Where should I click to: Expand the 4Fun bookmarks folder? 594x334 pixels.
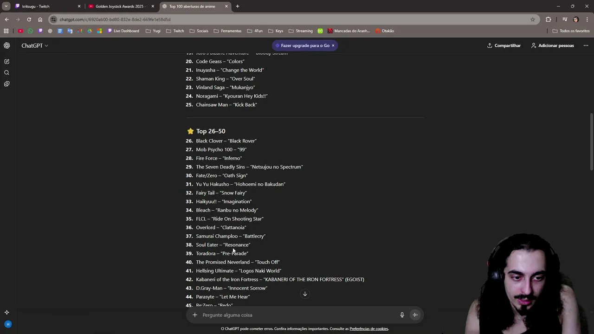[x=254, y=31]
